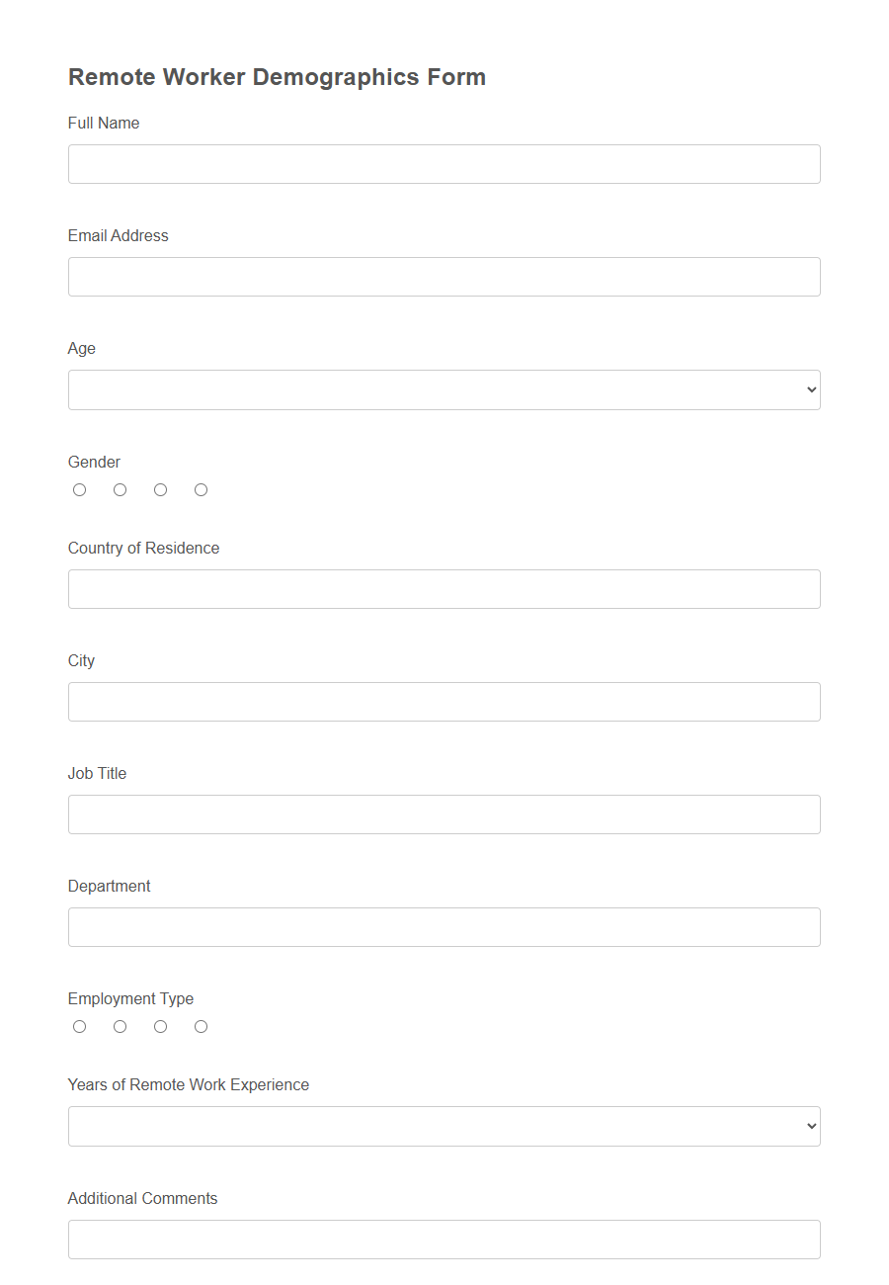This screenshot has height=1285, width=889.
Task: Select the first Employment Type option
Action: [x=79, y=1026]
